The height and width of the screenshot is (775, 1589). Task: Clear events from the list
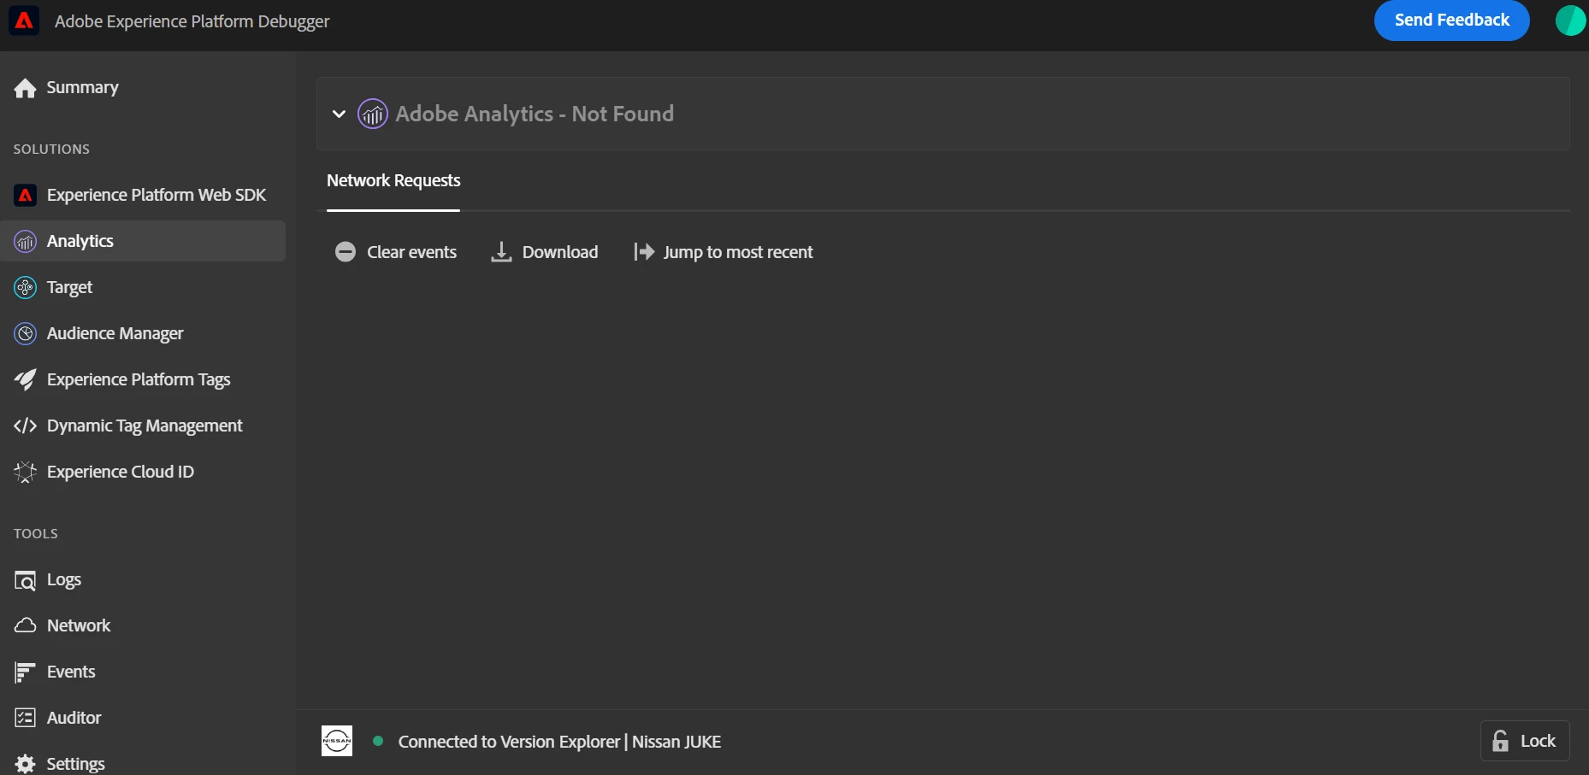click(396, 252)
